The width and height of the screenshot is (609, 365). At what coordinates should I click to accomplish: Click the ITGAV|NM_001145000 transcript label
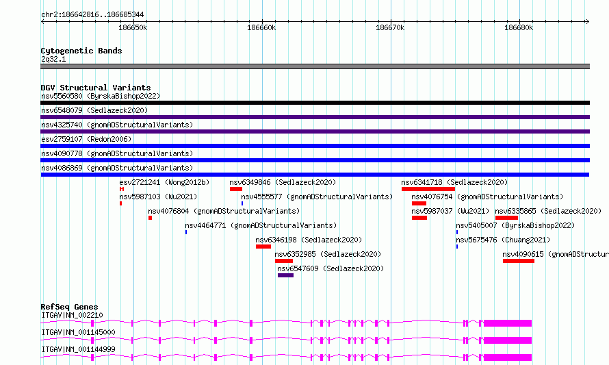[x=79, y=332]
